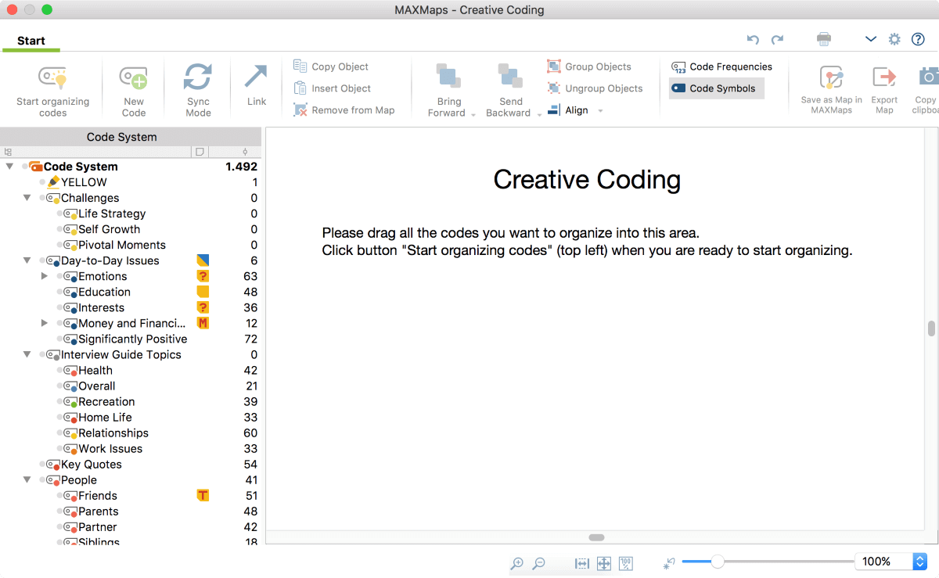939x578 pixels.
Task: Click the Copy to clipboard camera icon
Action: pos(928,76)
